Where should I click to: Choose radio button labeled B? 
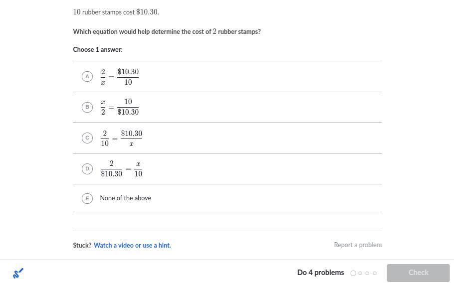click(87, 107)
